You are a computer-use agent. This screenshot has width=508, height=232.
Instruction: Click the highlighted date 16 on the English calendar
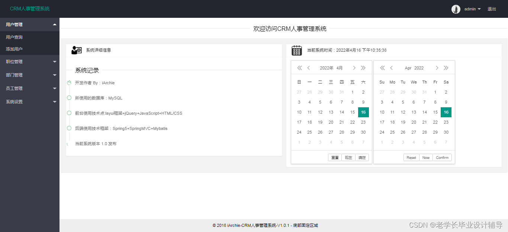(446, 112)
